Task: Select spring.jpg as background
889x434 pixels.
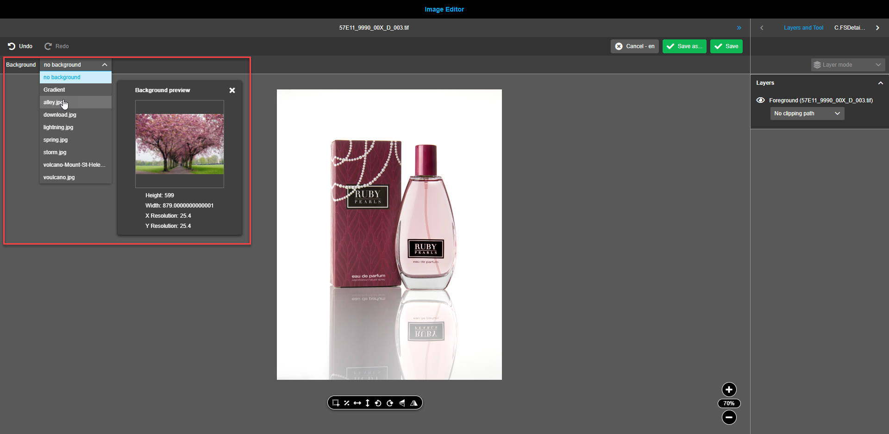Action: pyautogui.click(x=55, y=139)
